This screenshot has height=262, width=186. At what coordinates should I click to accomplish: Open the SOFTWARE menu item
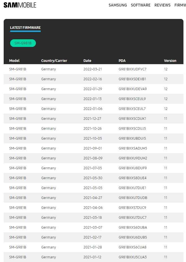(x=140, y=5)
